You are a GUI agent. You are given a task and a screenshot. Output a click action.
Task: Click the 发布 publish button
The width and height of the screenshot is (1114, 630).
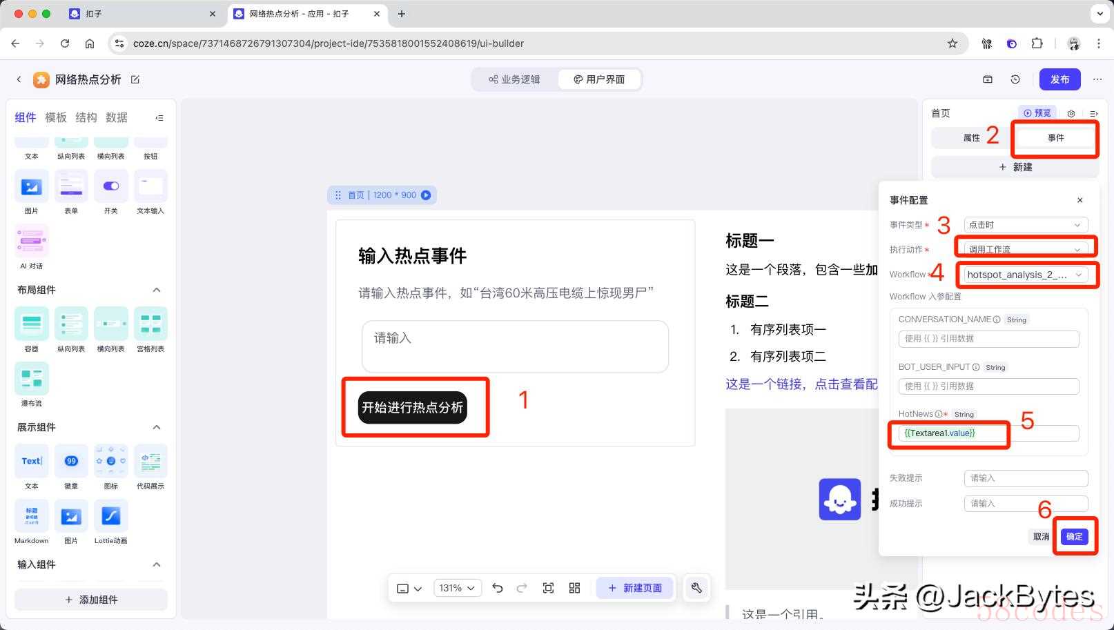pos(1059,79)
